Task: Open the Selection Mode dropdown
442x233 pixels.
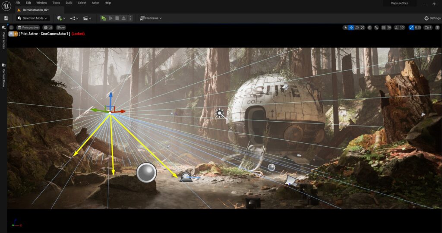Action: click(32, 18)
